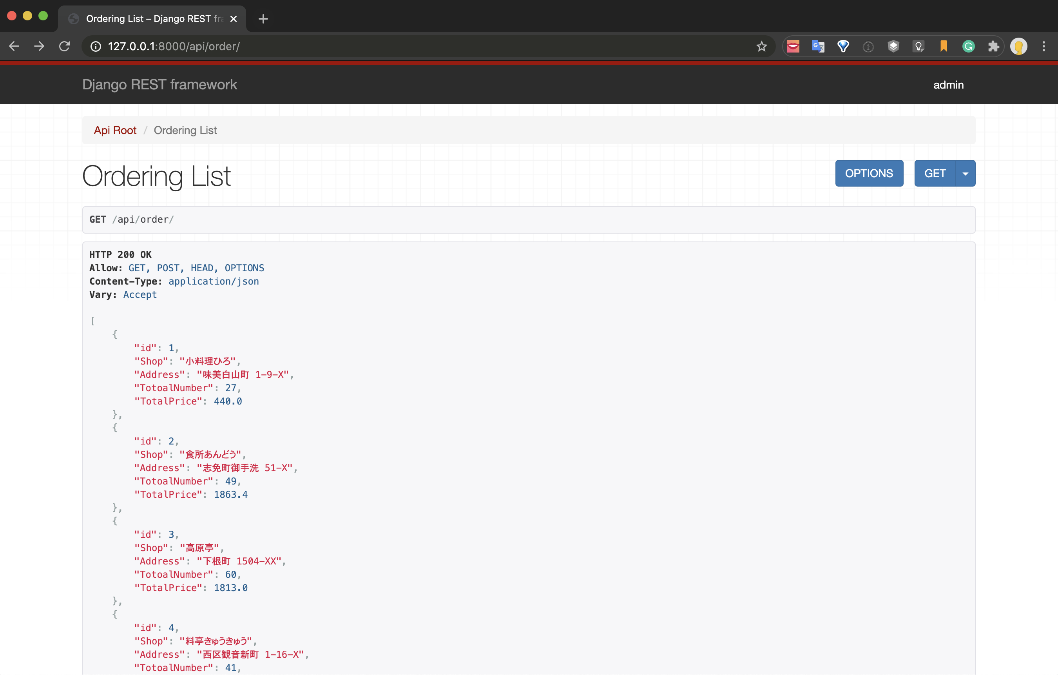Send an OPTIONS request
This screenshot has width=1058, height=675.
pyautogui.click(x=869, y=173)
